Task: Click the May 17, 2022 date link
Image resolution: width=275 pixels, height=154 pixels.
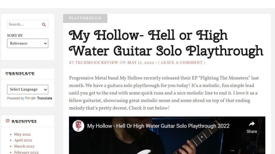Action: (141, 63)
